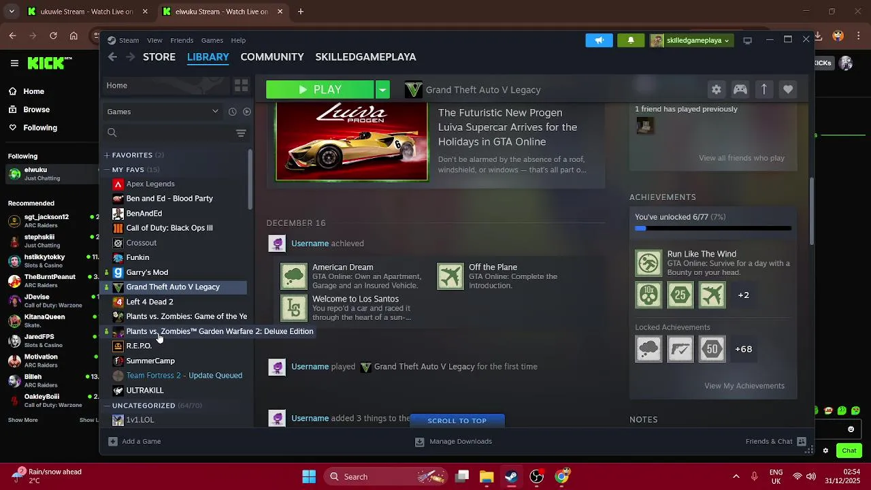The image size is (871, 490).
Task: Open Chrome tab search dropdown
Action: 12,12
